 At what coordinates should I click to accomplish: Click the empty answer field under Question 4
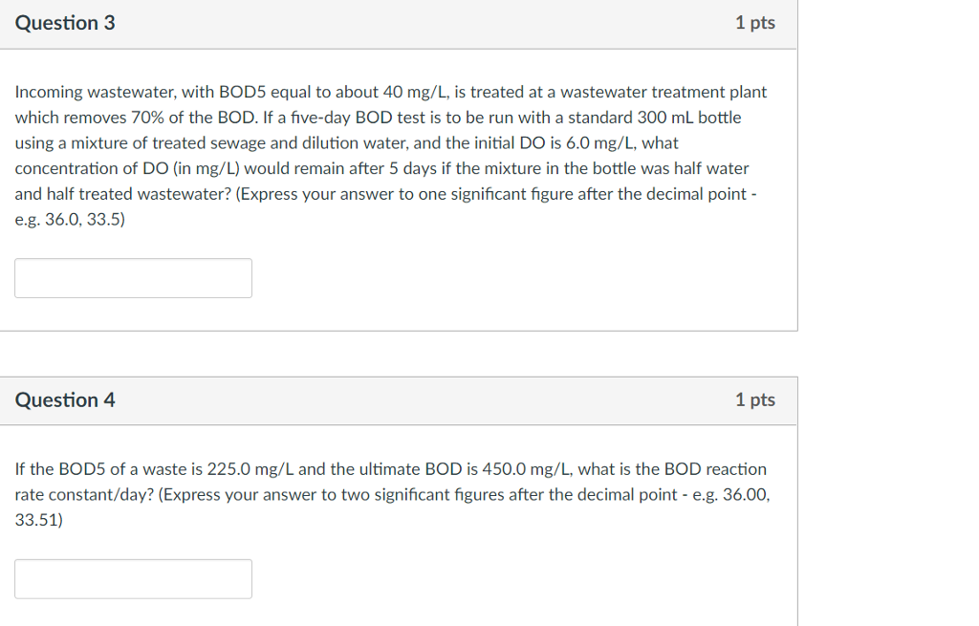point(133,578)
